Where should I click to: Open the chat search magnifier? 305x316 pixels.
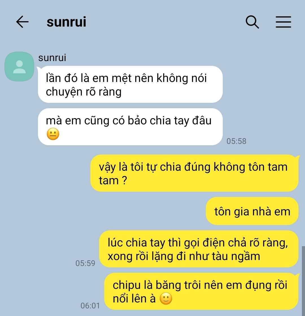point(252,22)
